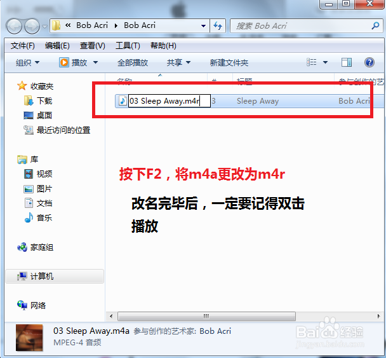Click the libraries folder icon beside 库

coord(22,160)
